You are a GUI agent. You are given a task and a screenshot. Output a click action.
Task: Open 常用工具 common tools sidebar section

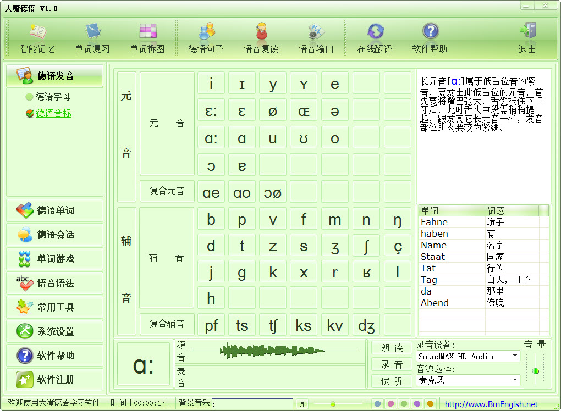[55, 307]
